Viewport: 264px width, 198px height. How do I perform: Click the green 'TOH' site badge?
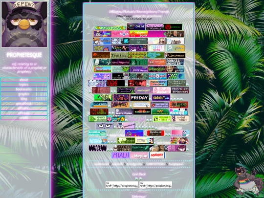(139, 62)
